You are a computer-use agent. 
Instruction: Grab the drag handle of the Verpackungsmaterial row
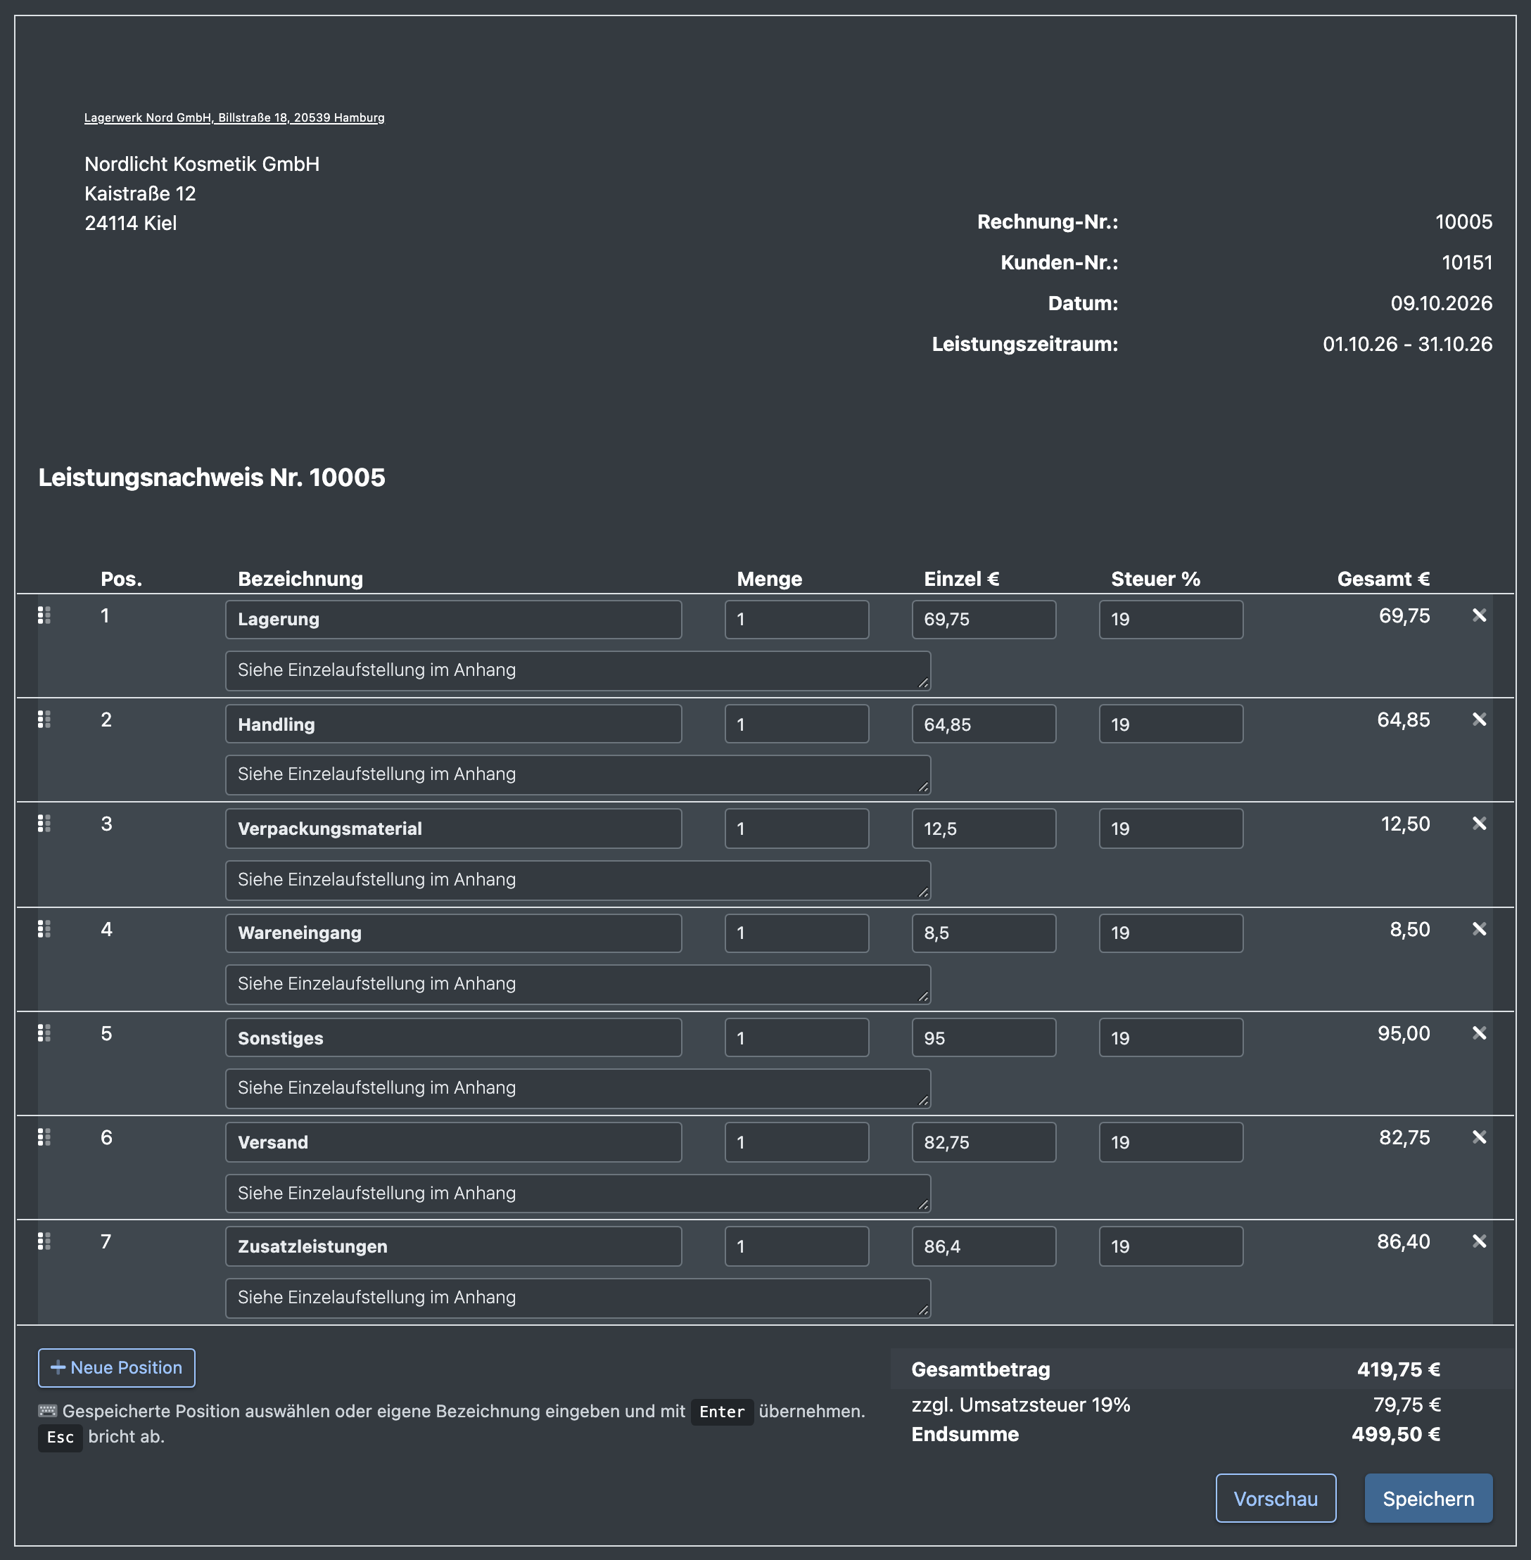point(44,824)
